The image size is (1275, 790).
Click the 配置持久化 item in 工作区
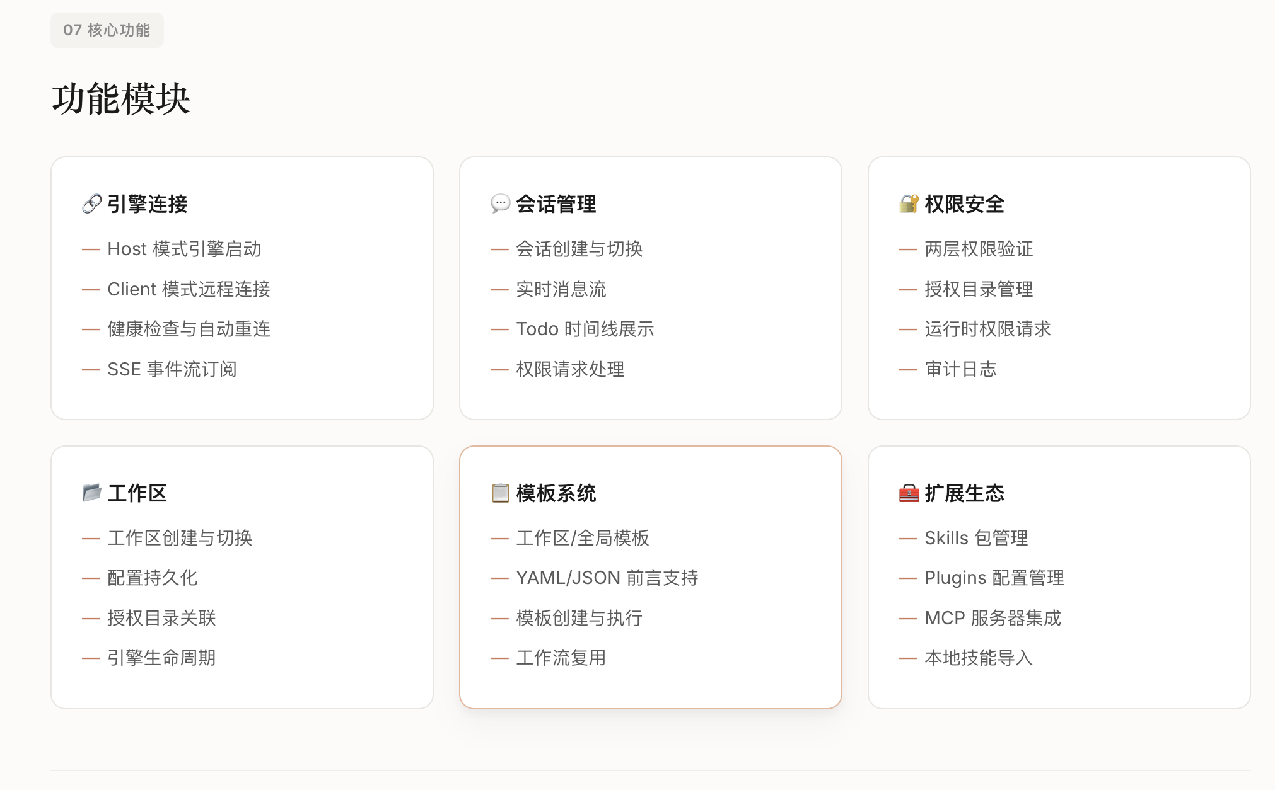point(152,578)
